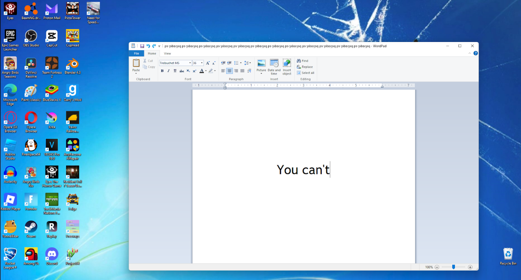521x280 pixels.
Task: Click the zoom slider thumb
Action: 453,267
